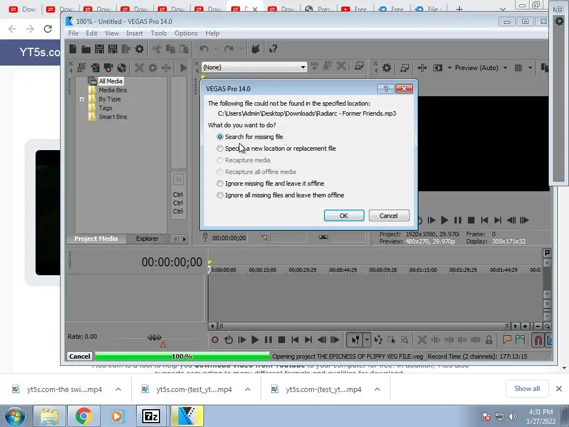
Task: Open 7-Zip from the taskbar
Action: 151,416
